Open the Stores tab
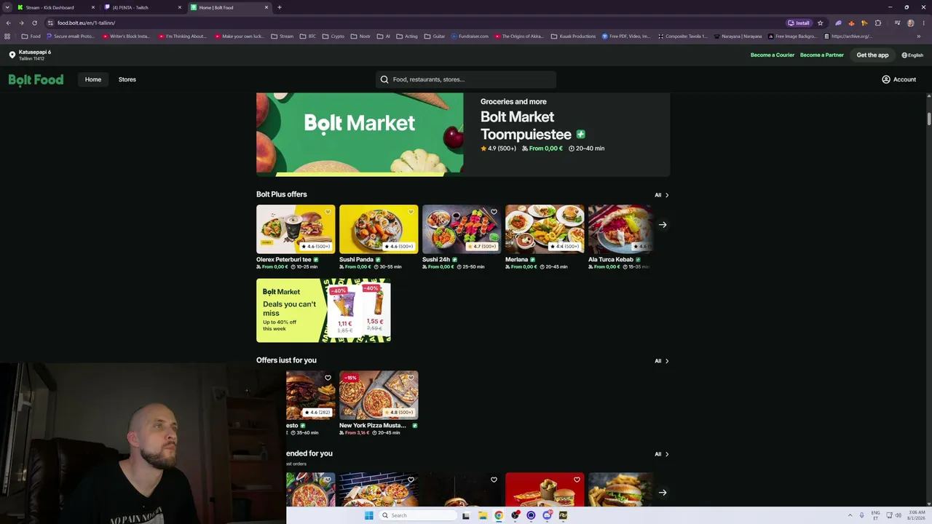 [127, 79]
